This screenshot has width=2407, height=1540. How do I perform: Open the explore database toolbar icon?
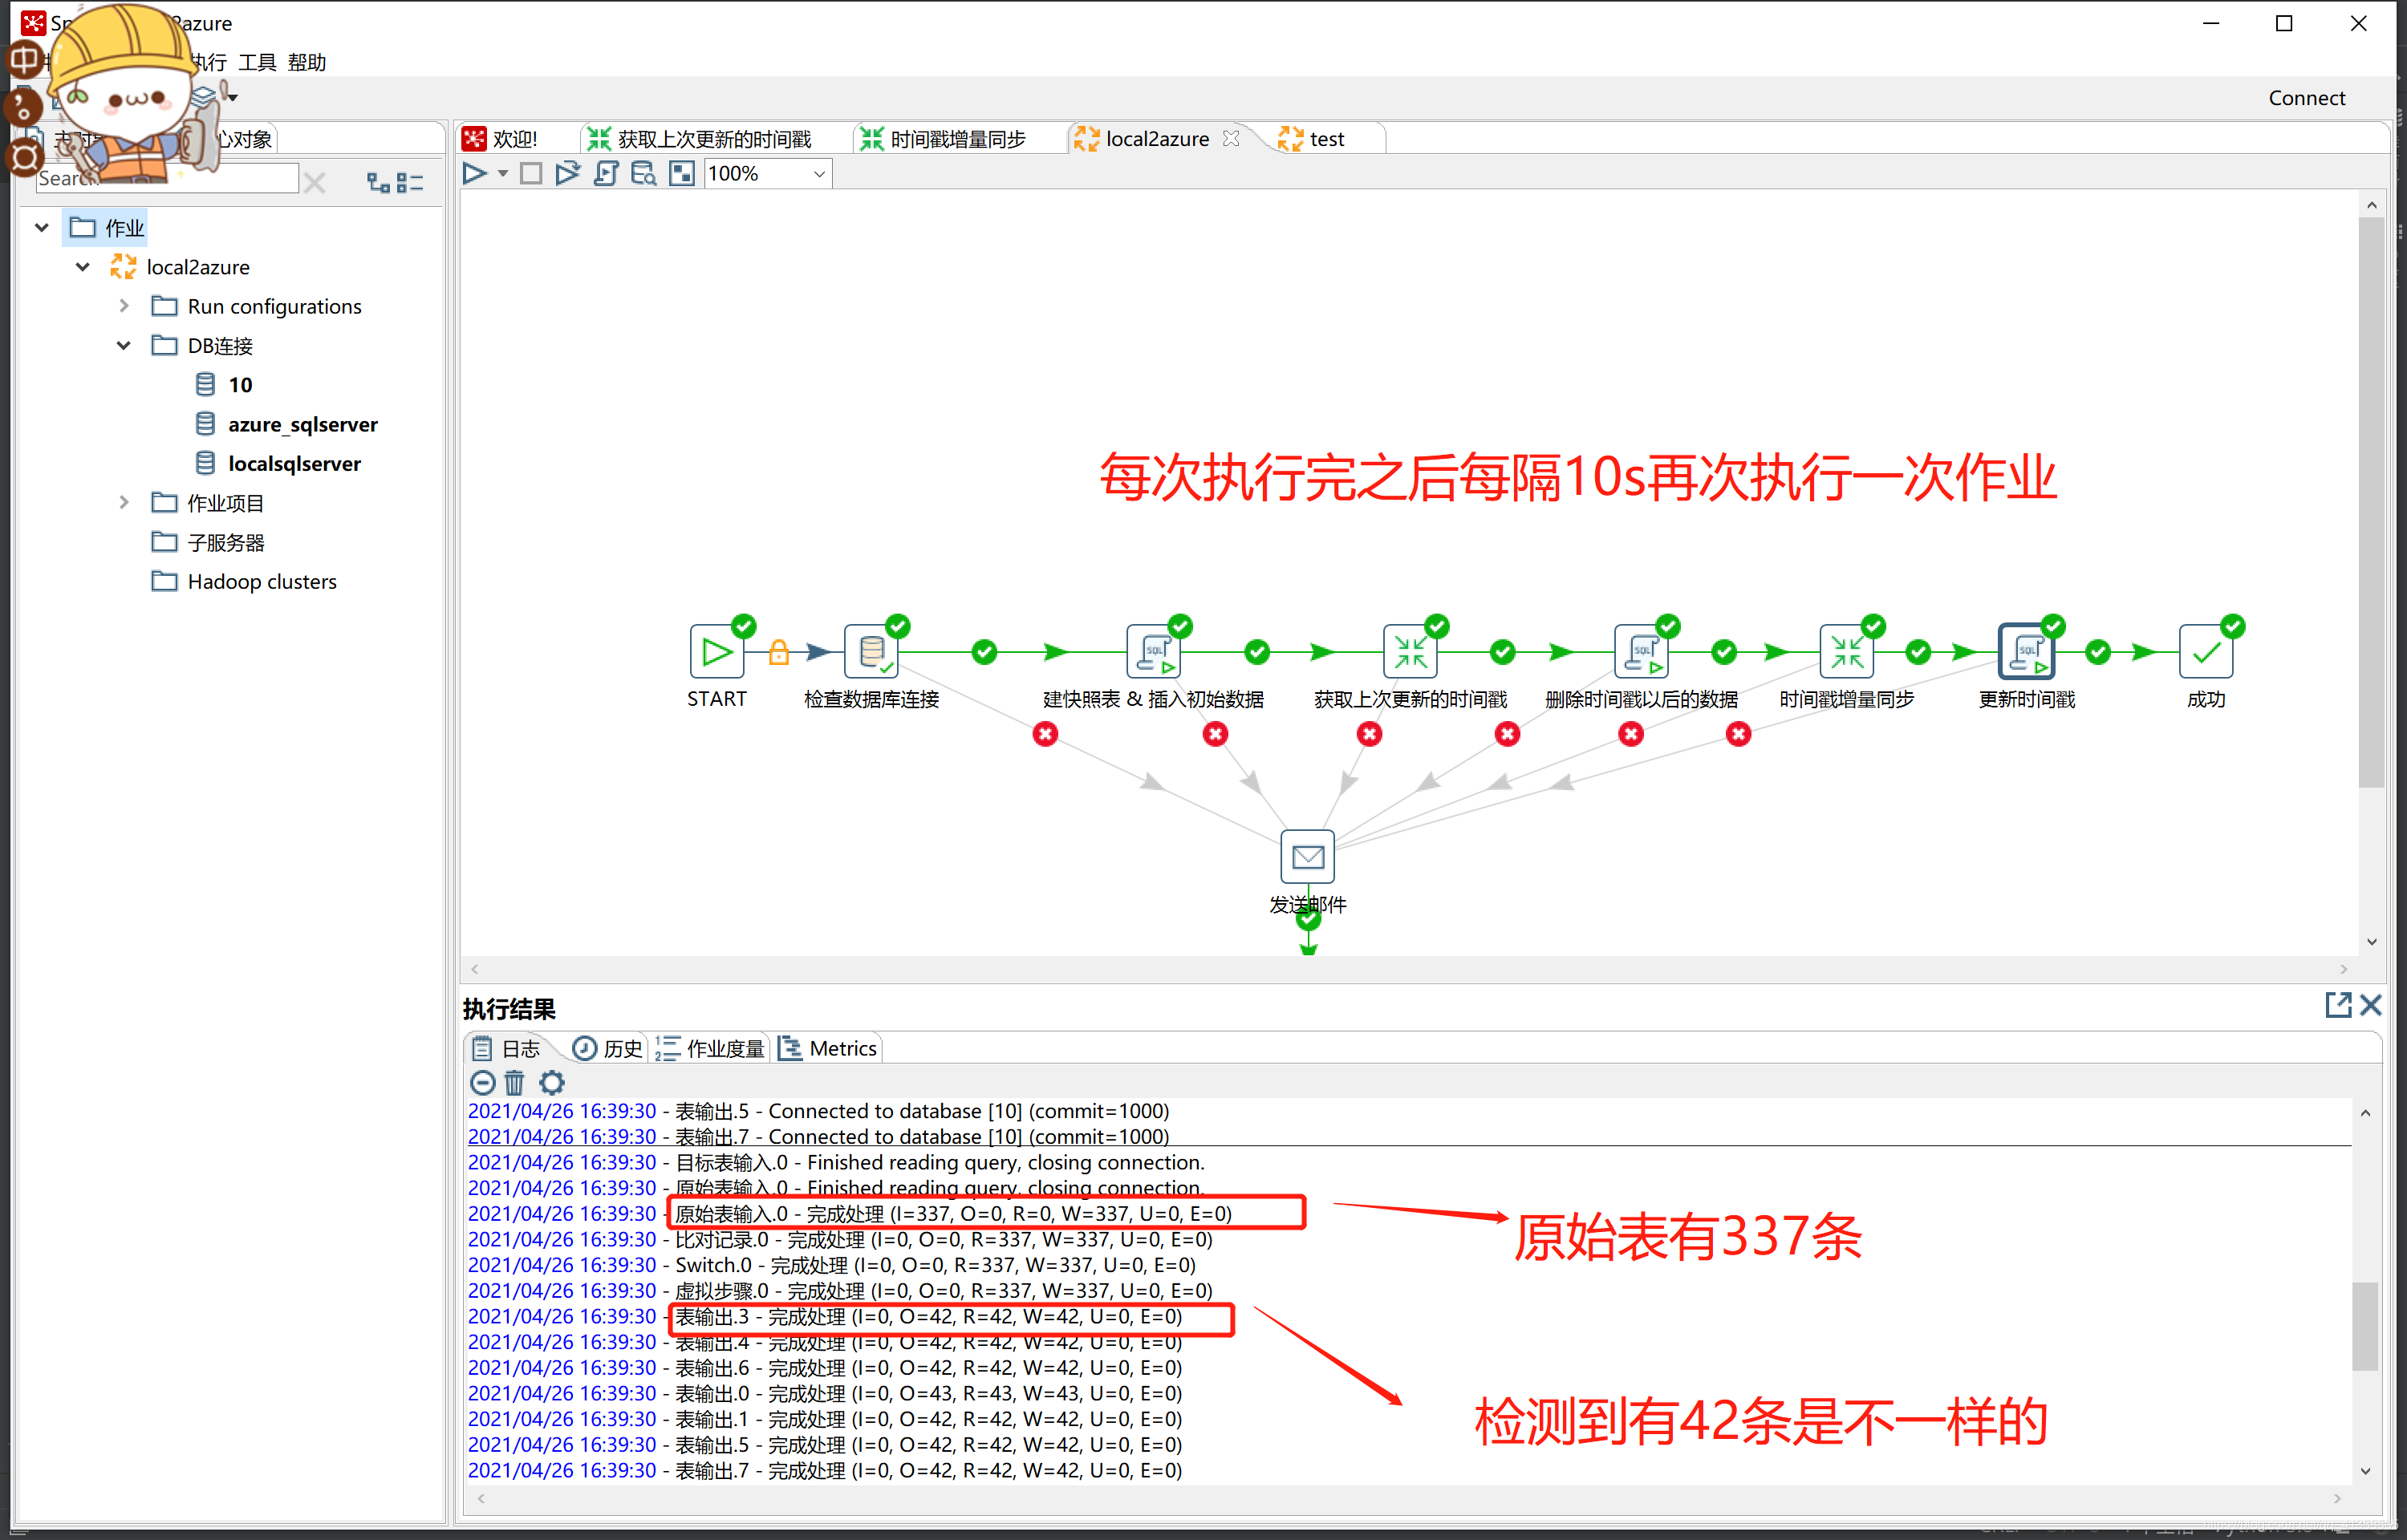pos(643,174)
